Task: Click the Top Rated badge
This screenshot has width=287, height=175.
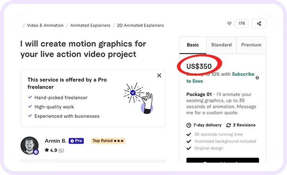Action: [108, 141]
